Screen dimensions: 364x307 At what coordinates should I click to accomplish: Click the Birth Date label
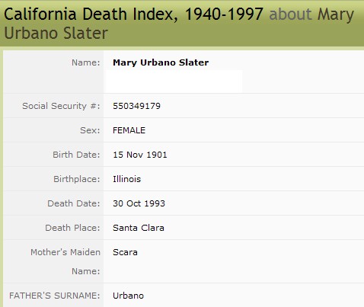(x=76, y=155)
